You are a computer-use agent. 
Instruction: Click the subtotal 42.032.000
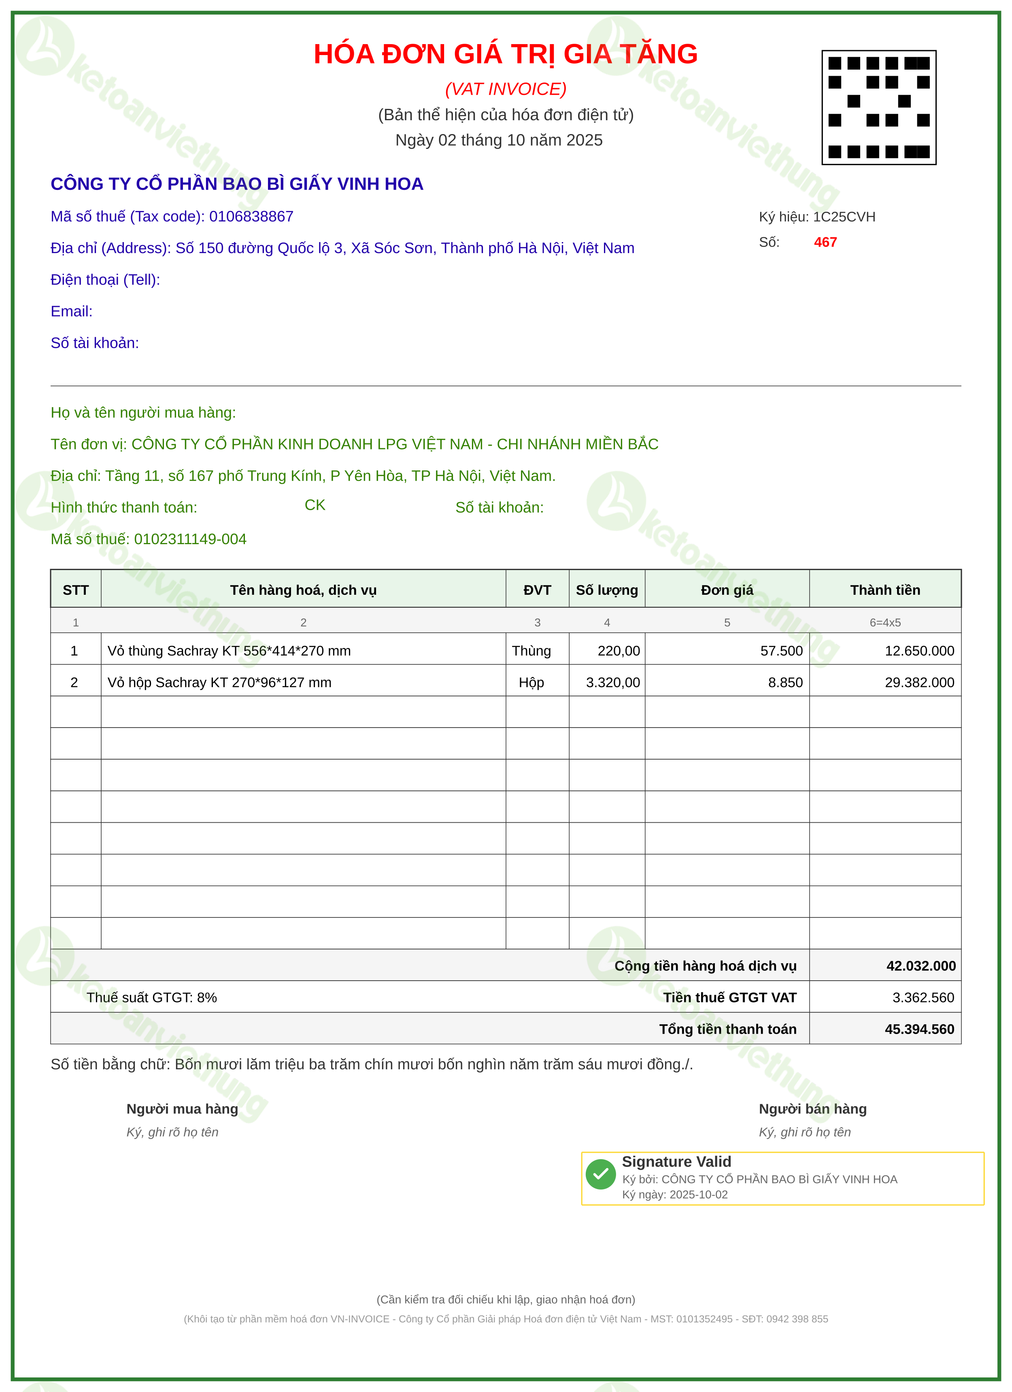(921, 965)
